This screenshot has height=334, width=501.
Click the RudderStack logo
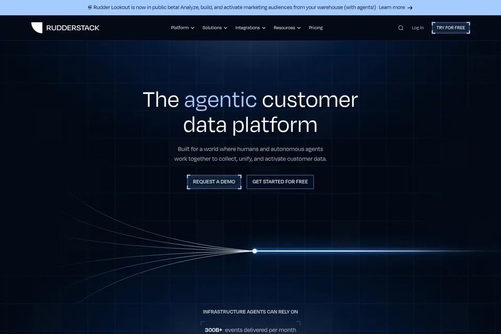(65, 28)
